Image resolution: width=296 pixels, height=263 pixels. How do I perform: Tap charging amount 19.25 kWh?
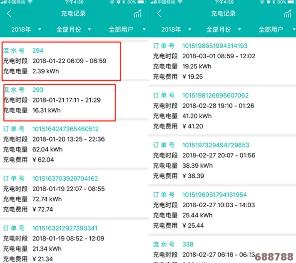(197, 66)
